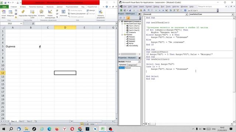Viewport: 236px width, 132px height.
Task: Click the Expansion Packs (Пакеты расширения) button
Action: 77,14
